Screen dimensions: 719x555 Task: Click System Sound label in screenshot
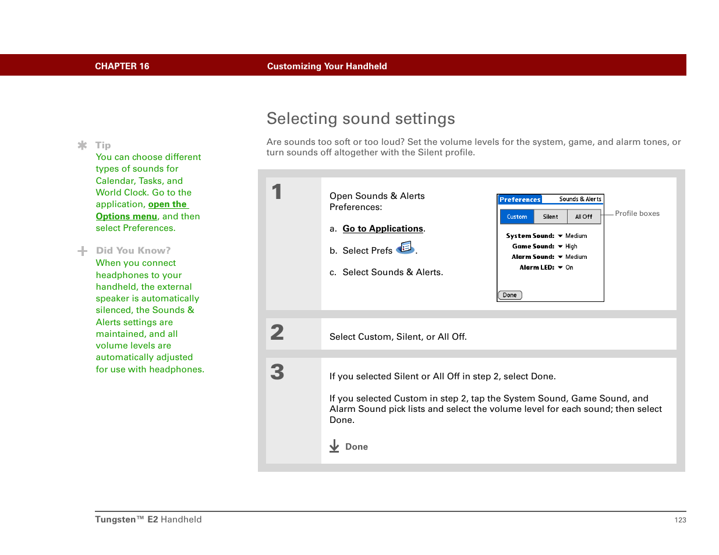[x=530, y=236]
